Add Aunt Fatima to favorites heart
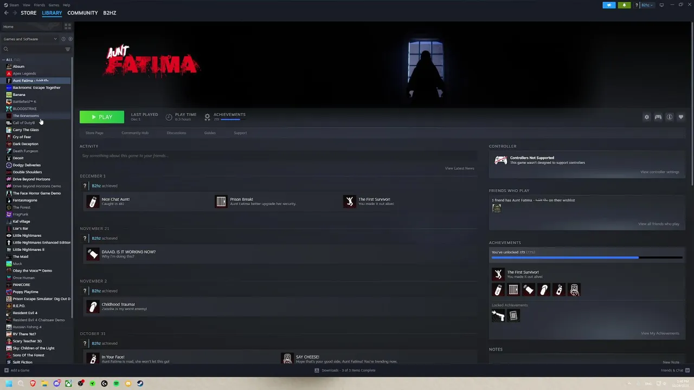The width and height of the screenshot is (694, 390). 681,117
